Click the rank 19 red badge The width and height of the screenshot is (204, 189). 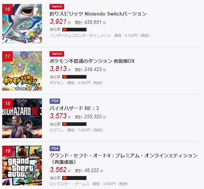8,151
